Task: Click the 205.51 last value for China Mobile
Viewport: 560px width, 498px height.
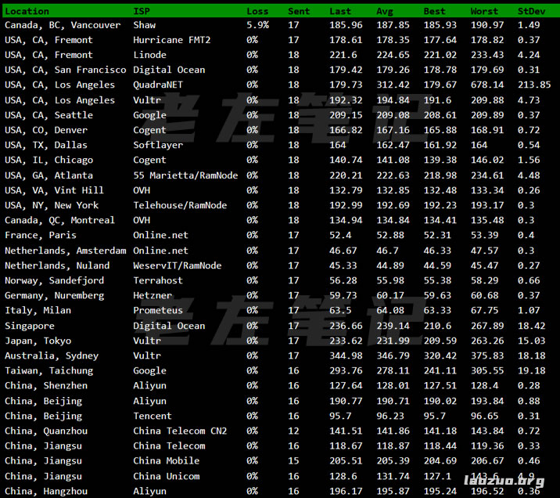Action: (x=346, y=461)
